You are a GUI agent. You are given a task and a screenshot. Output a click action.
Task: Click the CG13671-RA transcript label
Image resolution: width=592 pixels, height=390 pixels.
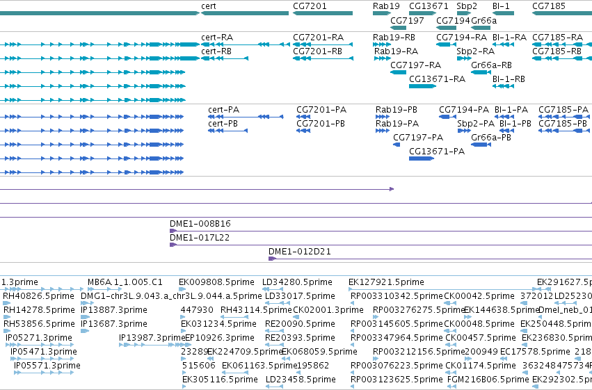click(x=437, y=79)
